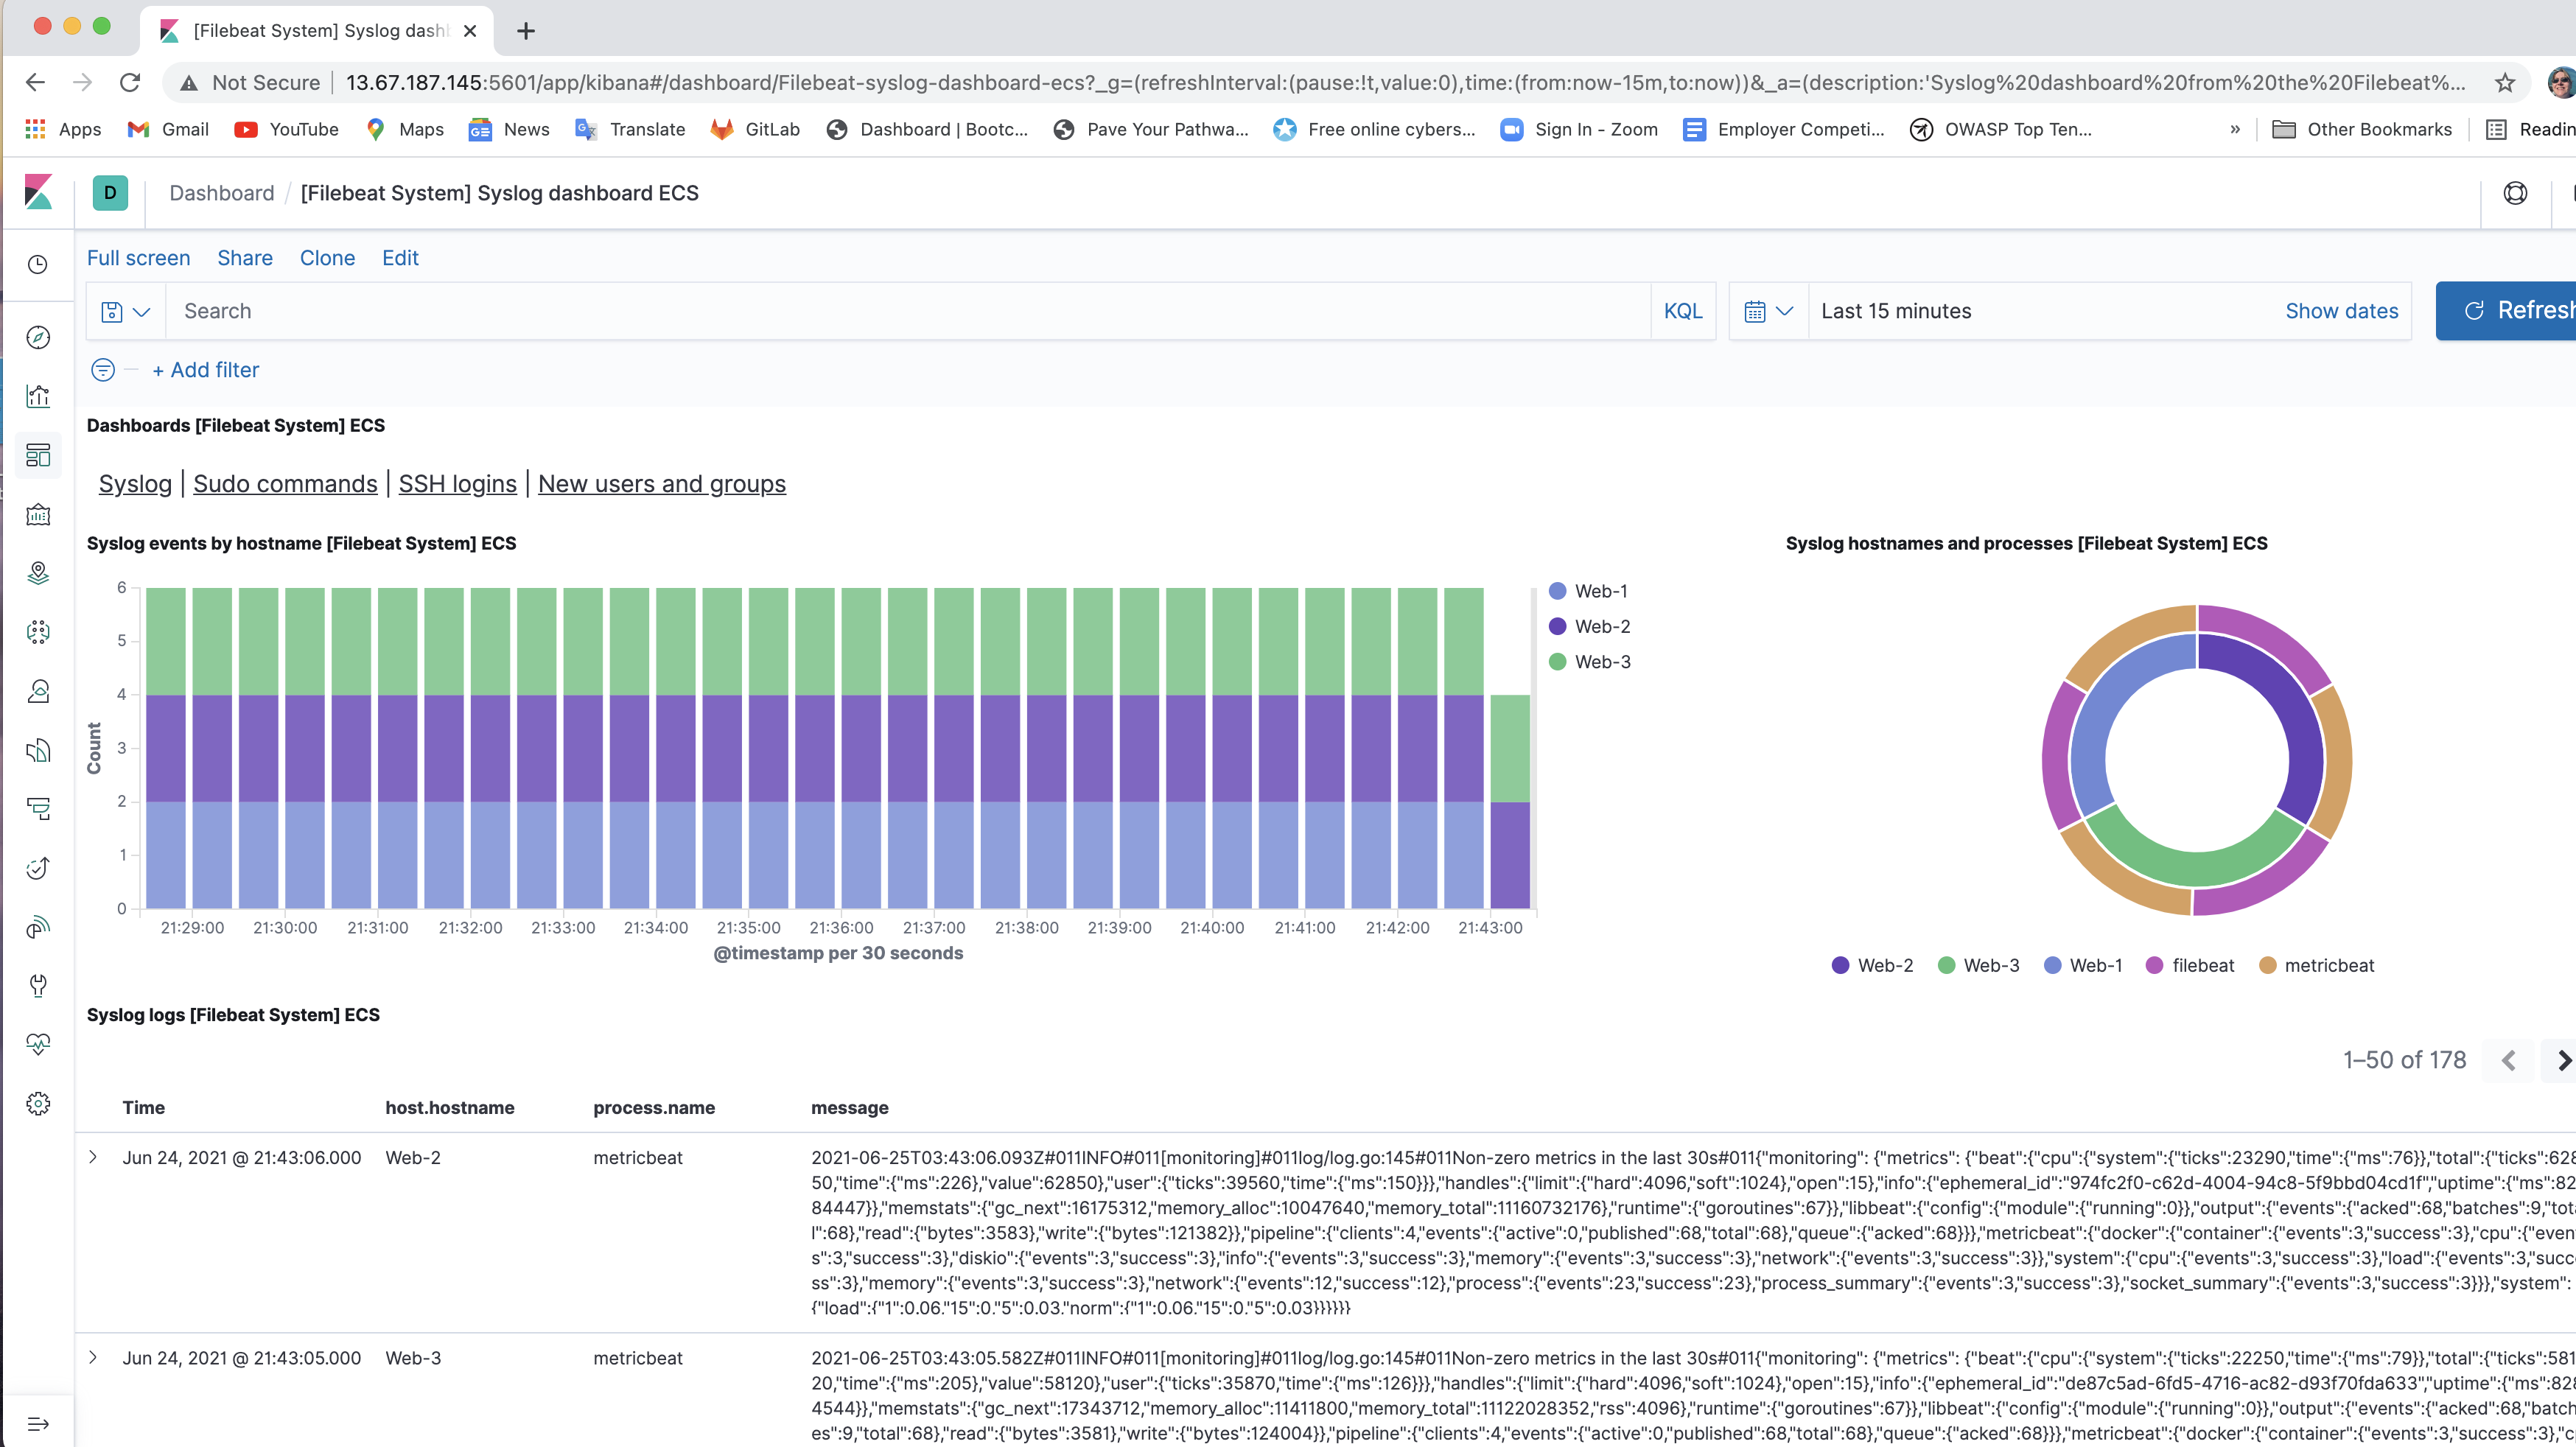Open the Discover compass icon
2576x1447 pixels.
click(37, 338)
